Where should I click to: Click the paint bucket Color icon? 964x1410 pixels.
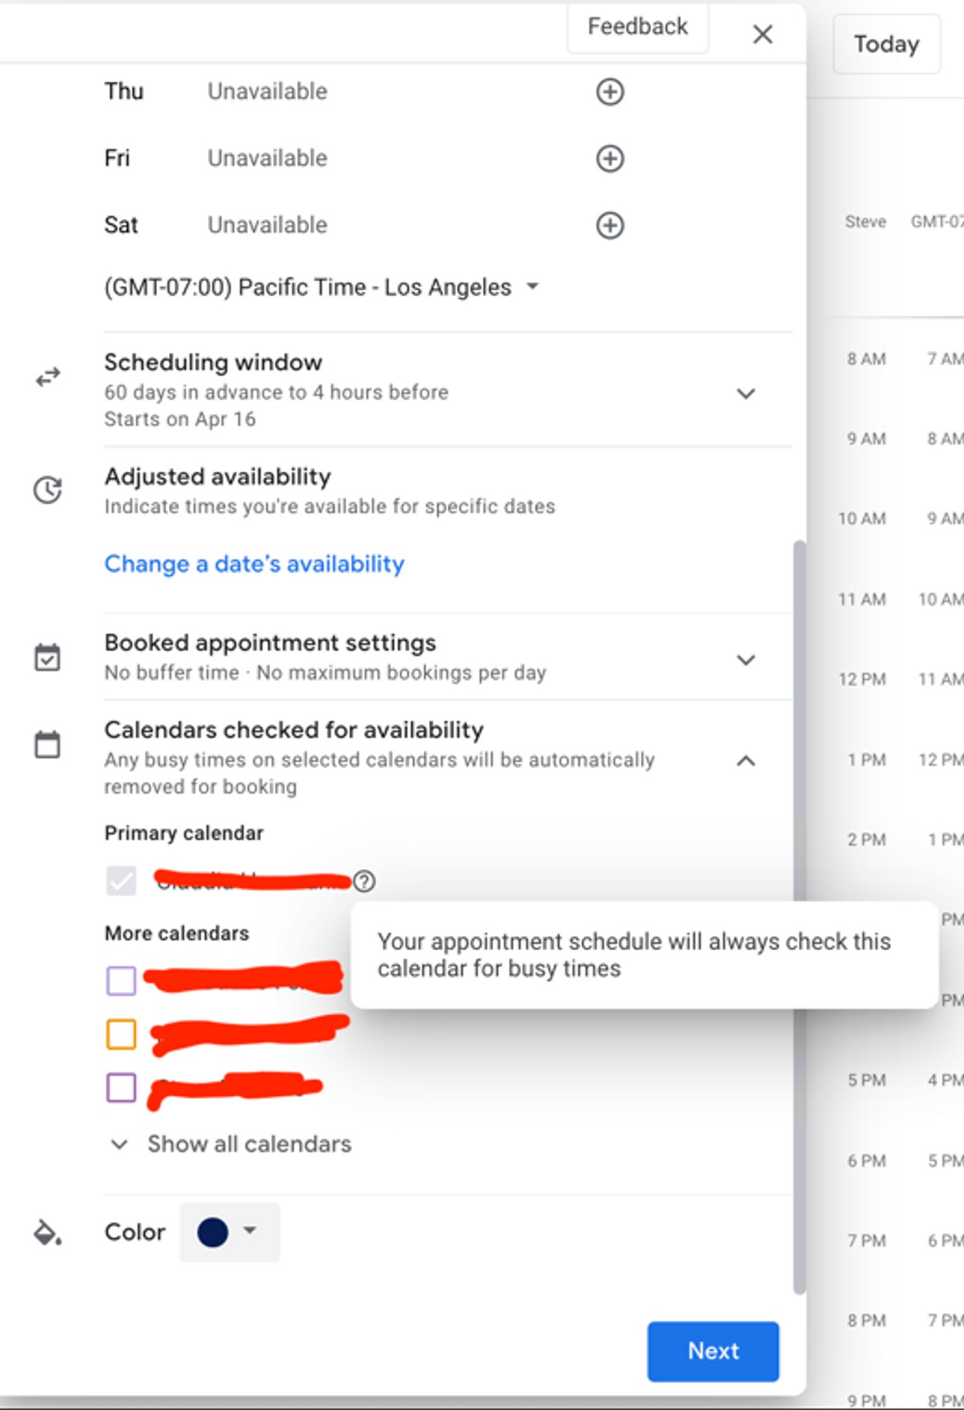48,1232
